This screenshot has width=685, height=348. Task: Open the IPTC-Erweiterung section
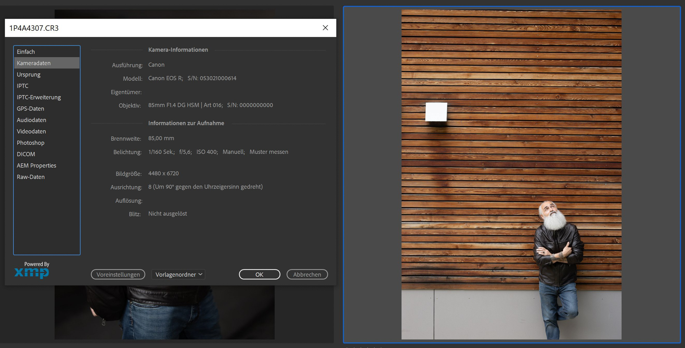coord(39,97)
